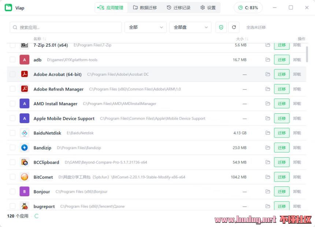Open folder icon for Bandizip
315x227 pixels.
pos(268,148)
